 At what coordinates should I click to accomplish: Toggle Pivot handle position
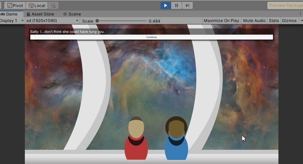(x=15, y=5)
